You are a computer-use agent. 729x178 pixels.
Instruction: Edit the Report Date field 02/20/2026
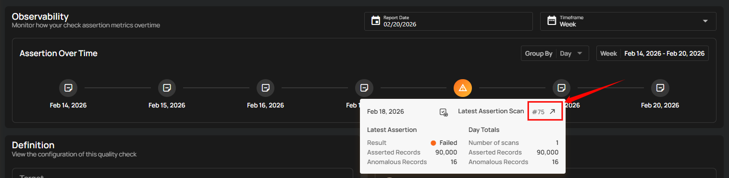click(x=448, y=21)
